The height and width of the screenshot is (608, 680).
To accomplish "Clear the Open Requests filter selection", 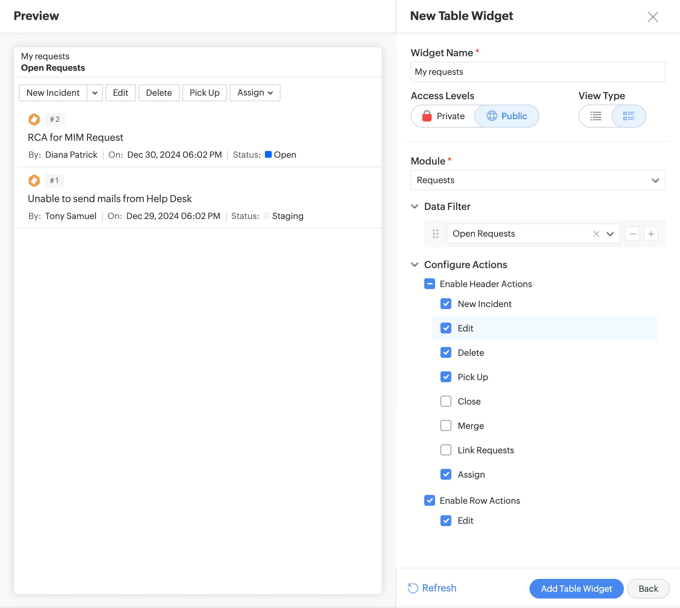I will click(x=596, y=234).
